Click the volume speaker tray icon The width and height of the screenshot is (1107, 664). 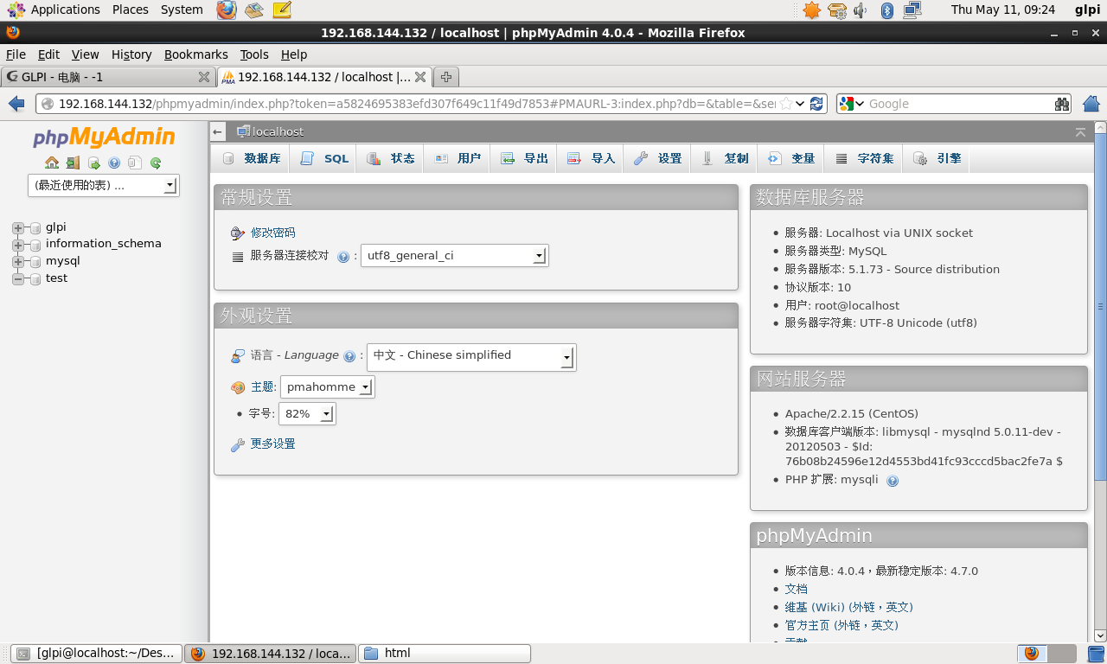pos(861,10)
